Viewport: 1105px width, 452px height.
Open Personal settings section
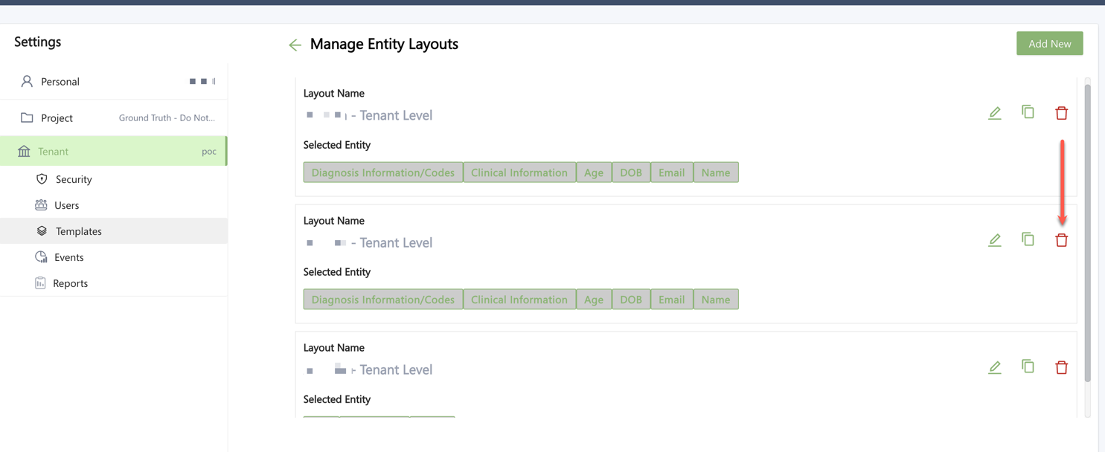pos(60,82)
